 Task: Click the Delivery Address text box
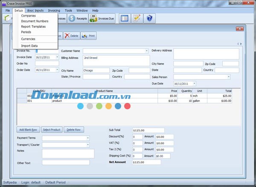[x=206, y=54]
